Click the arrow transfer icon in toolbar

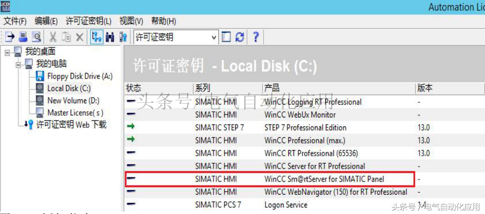tap(10, 37)
